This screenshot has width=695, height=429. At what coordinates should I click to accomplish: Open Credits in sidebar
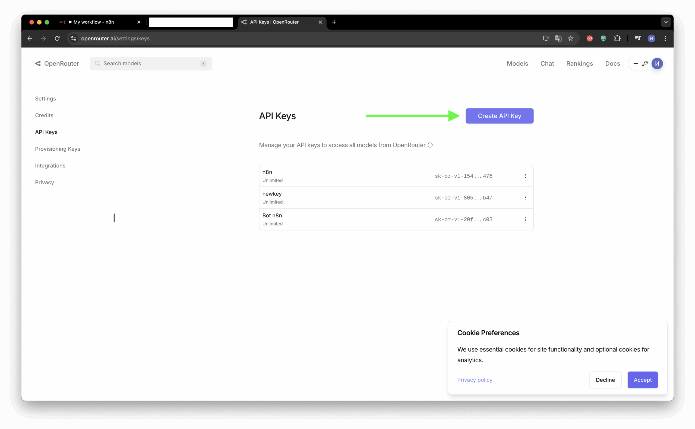44,115
